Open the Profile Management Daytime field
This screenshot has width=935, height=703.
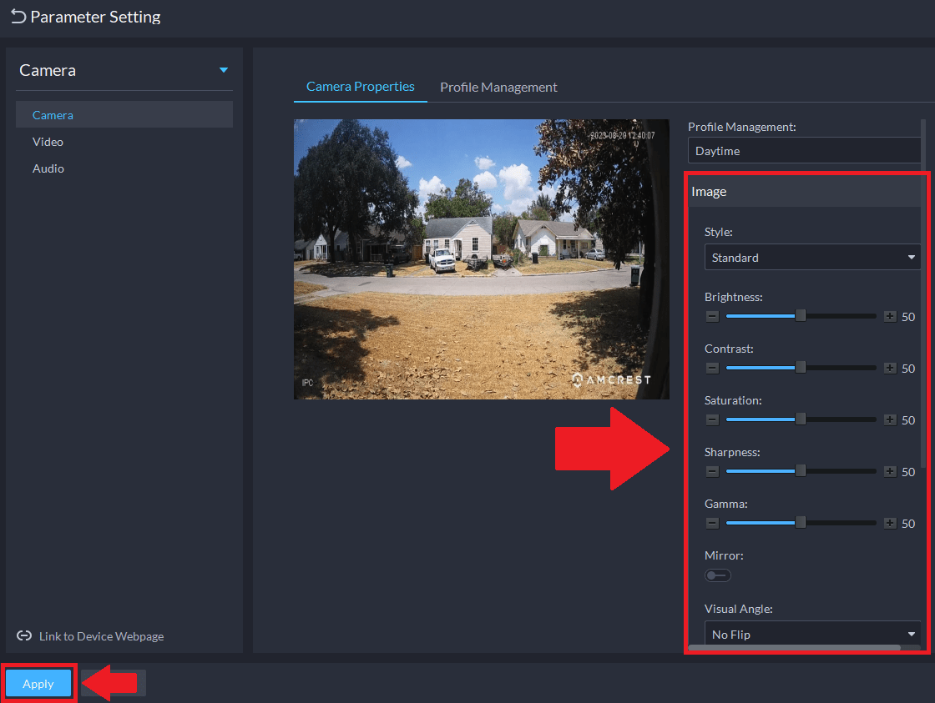click(803, 151)
